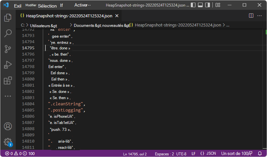
Task: Toggle the secondary side bar layout icon
Action: tap(208, 5)
